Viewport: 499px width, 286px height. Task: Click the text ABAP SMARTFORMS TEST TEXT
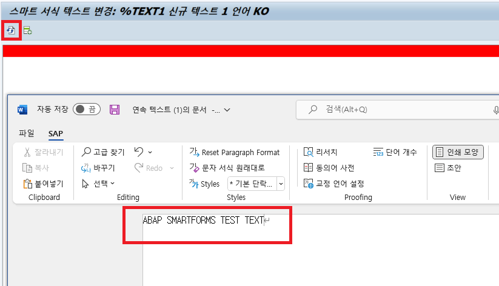coord(203,220)
